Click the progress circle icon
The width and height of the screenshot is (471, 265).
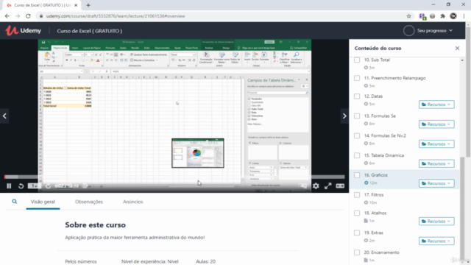click(409, 31)
